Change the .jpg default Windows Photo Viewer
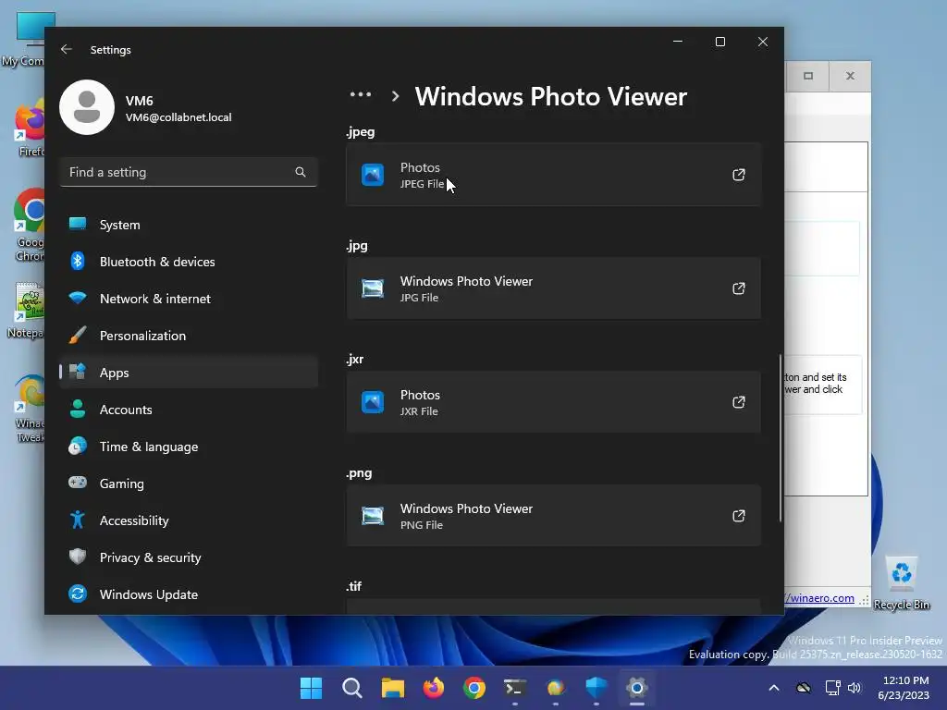Viewport: 947px width, 710px height. (x=553, y=288)
